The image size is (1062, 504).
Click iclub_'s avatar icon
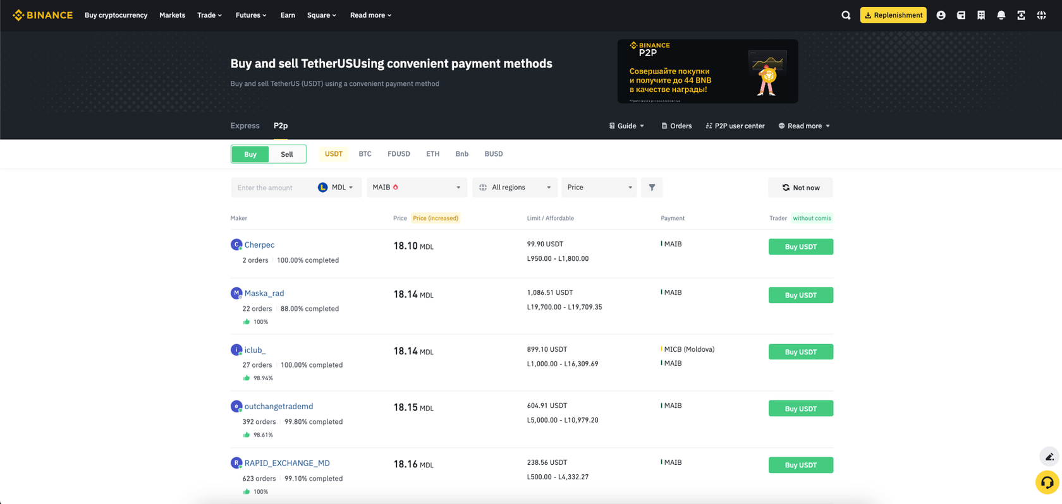click(236, 349)
